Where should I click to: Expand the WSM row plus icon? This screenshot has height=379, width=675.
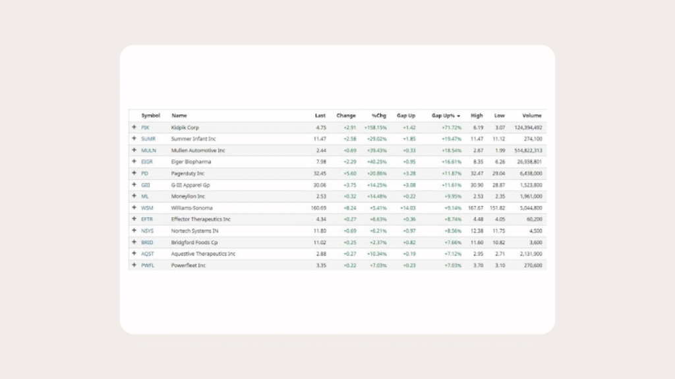(x=134, y=208)
